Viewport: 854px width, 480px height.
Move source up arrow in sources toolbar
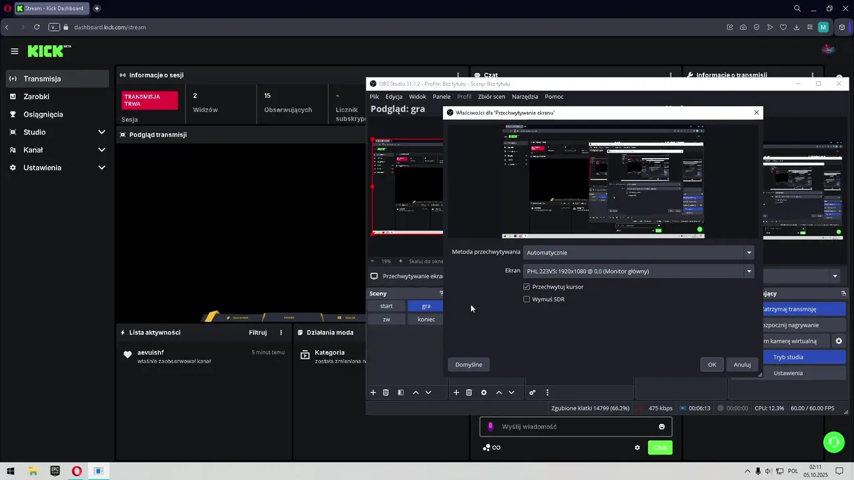click(499, 393)
